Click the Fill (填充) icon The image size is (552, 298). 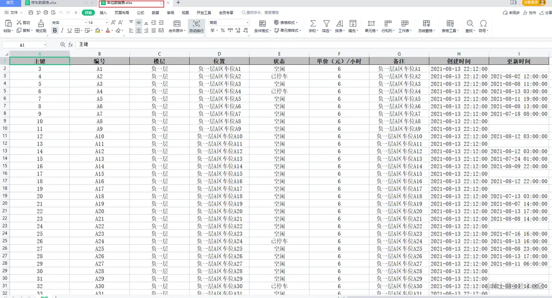pos(353,23)
